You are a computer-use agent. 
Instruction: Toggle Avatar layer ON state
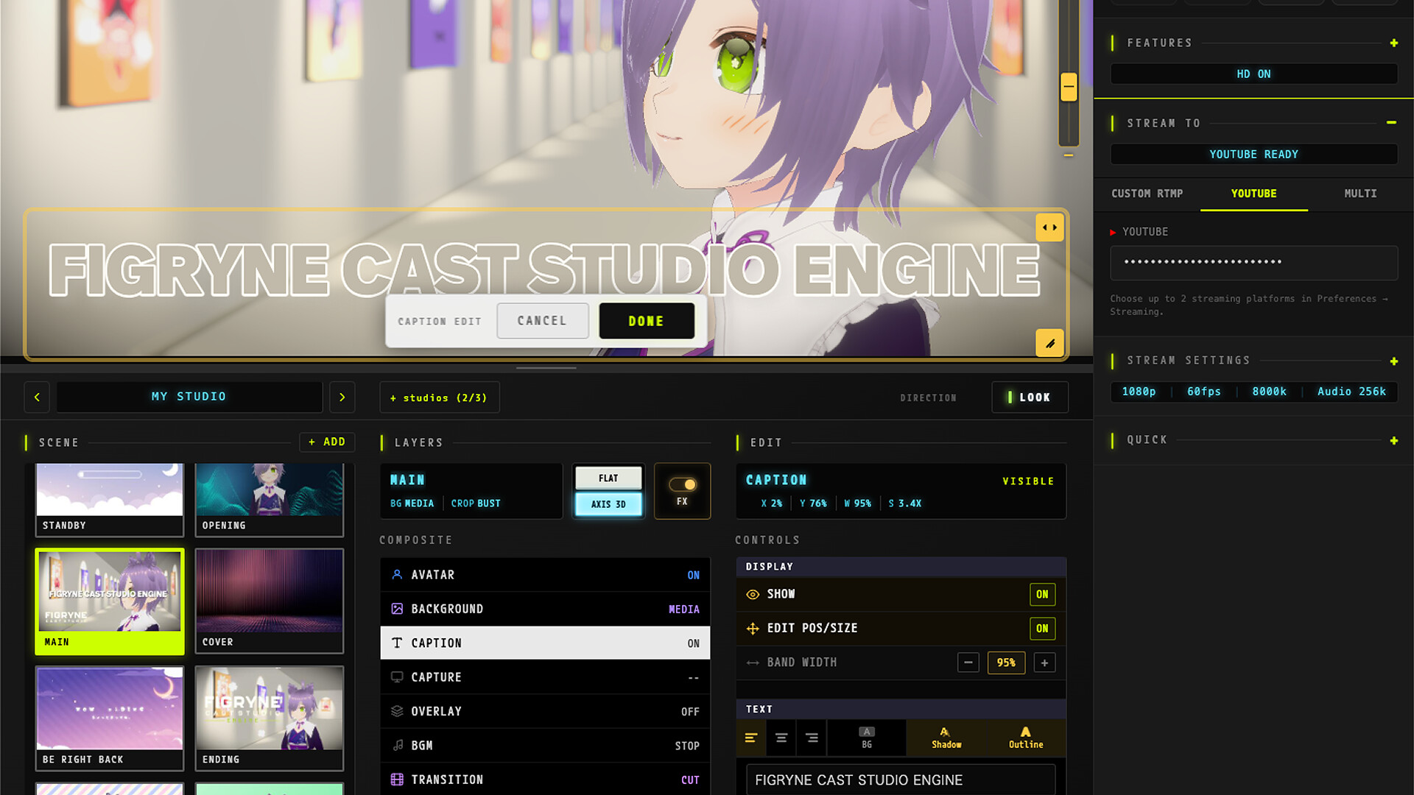point(693,575)
